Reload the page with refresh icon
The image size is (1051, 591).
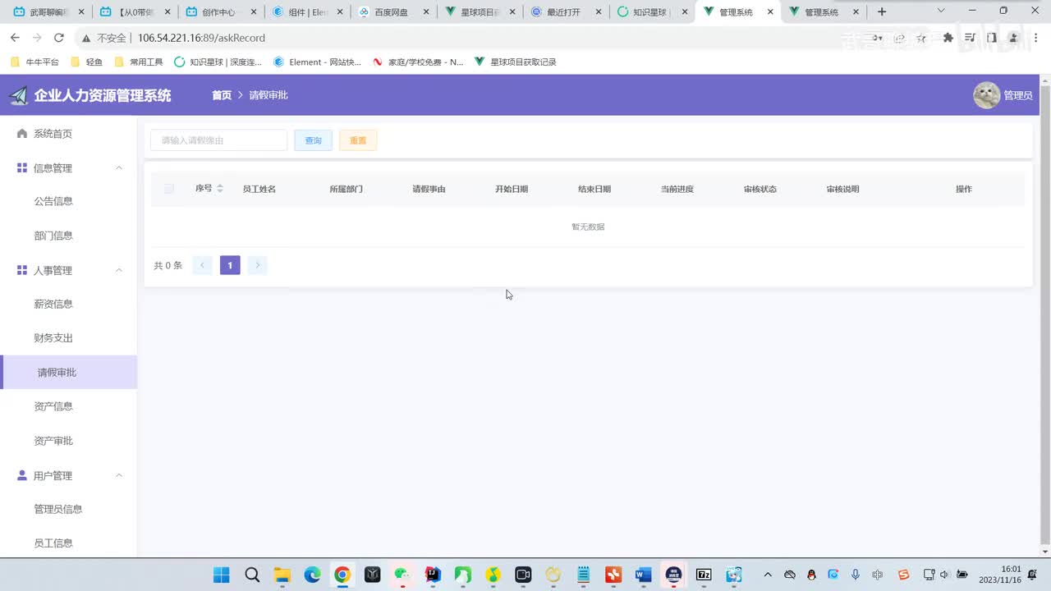[x=59, y=38]
